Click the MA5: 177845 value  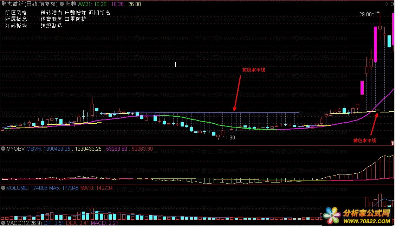coord(64,188)
